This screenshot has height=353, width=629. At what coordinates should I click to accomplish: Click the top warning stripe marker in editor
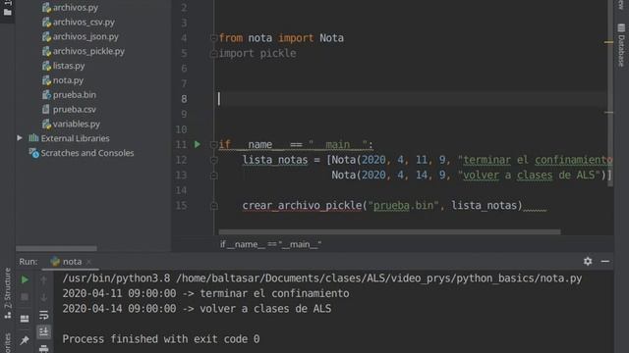pyautogui.click(x=608, y=41)
